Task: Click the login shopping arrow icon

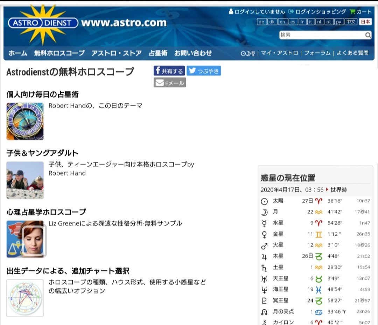Action: click(291, 11)
